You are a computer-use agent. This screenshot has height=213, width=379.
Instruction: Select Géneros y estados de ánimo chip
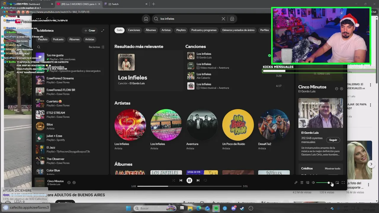click(238, 30)
